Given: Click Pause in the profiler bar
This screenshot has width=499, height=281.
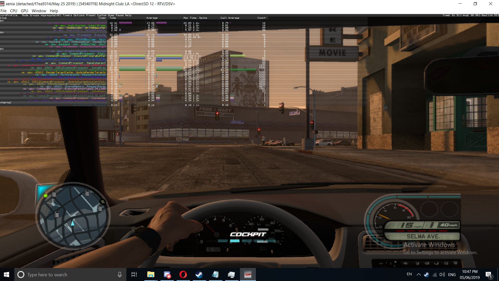Looking at the screenshot, I should [120, 15].
